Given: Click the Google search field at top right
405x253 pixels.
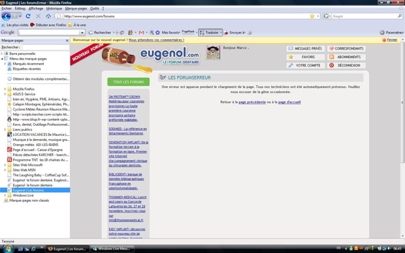Looking at the screenshot, I should [364, 16].
